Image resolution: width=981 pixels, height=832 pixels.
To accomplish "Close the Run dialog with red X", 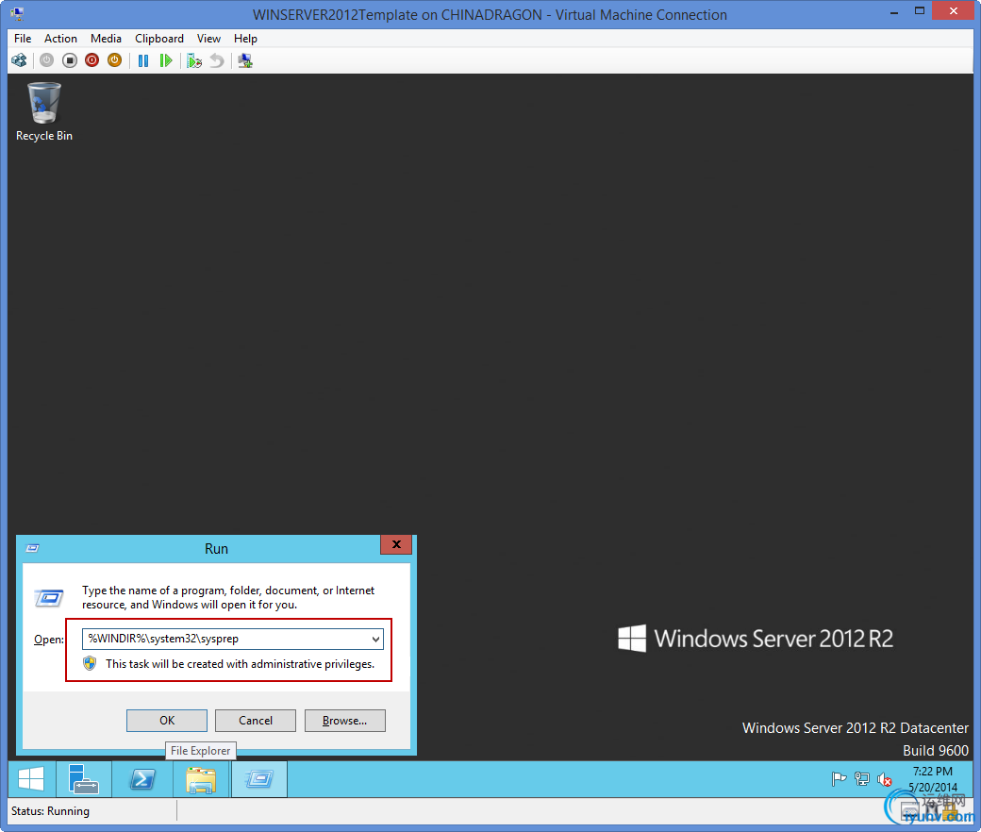I will (396, 544).
